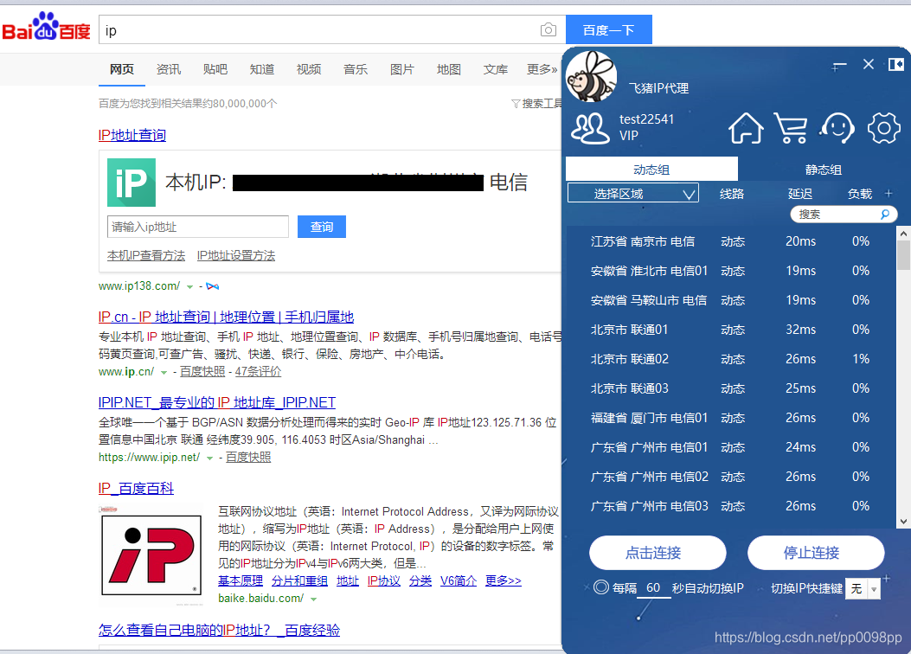This screenshot has height=654, width=911.
Task: Select the 视频 tab
Action: tap(309, 69)
